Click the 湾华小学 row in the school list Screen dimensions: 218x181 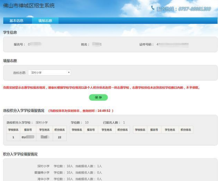tap(69, 179)
